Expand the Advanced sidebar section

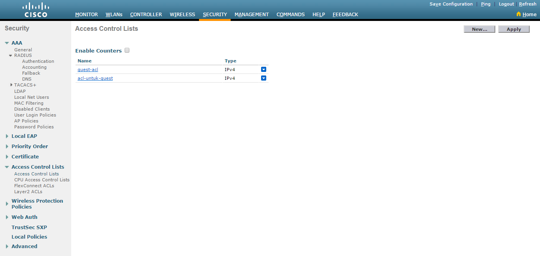(7, 246)
